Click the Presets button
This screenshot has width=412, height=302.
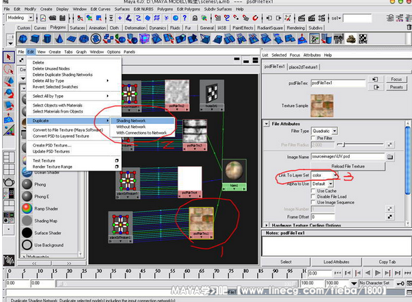point(396,87)
